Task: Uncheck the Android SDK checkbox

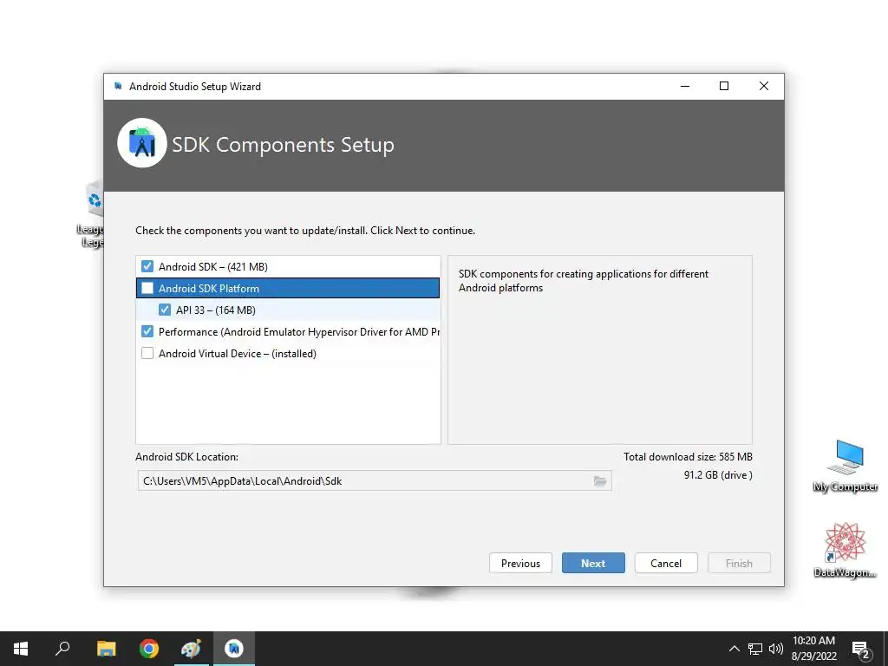Action: click(x=147, y=266)
